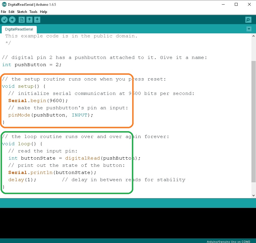Click the editor scrollbar down arrow
This screenshot has height=243, width=256.
[x=253, y=195]
